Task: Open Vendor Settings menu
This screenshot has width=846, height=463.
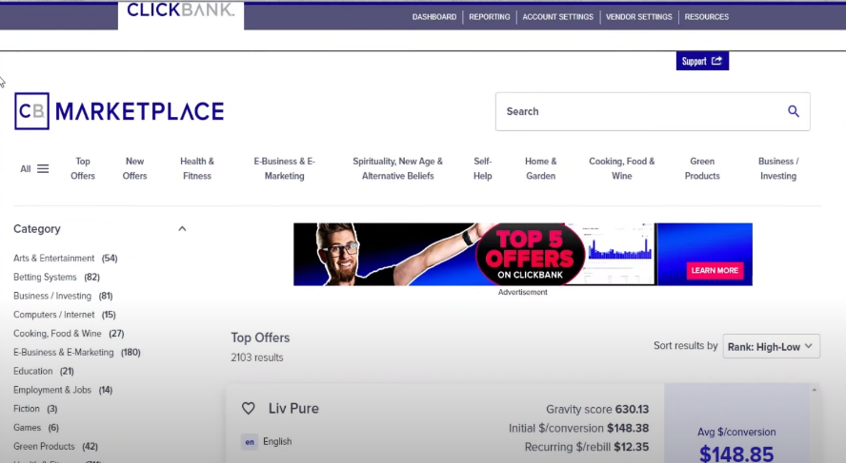Action: pyautogui.click(x=639, y=17)
